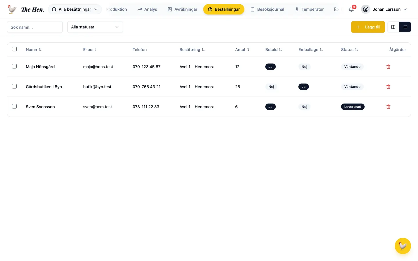Image resolution: width=418 pixels, height=261 pixels.
Task: Open the Temperatur page
Action: tap(309, 9)
